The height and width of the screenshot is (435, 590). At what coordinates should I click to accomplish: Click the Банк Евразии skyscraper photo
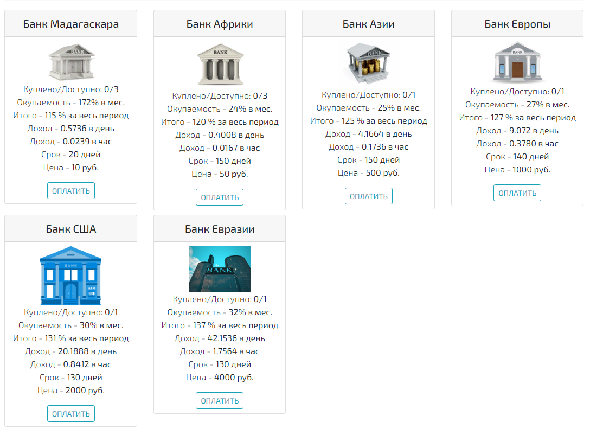point(220,269)
